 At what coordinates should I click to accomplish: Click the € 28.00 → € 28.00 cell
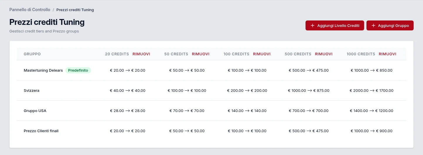point(128,111)
